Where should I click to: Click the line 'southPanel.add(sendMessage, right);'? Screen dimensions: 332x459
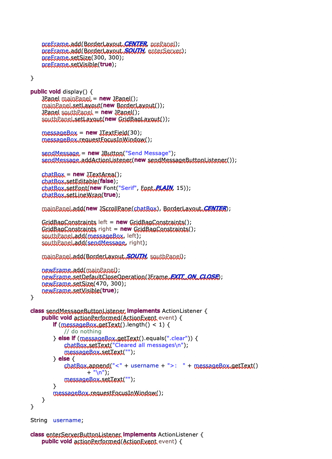95,243
